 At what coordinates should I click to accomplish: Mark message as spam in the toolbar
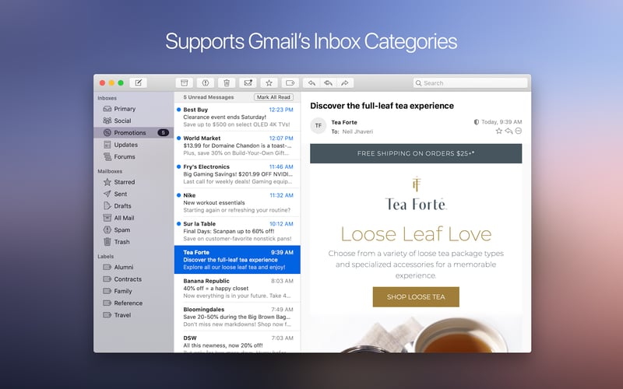[x=206, y=83]
